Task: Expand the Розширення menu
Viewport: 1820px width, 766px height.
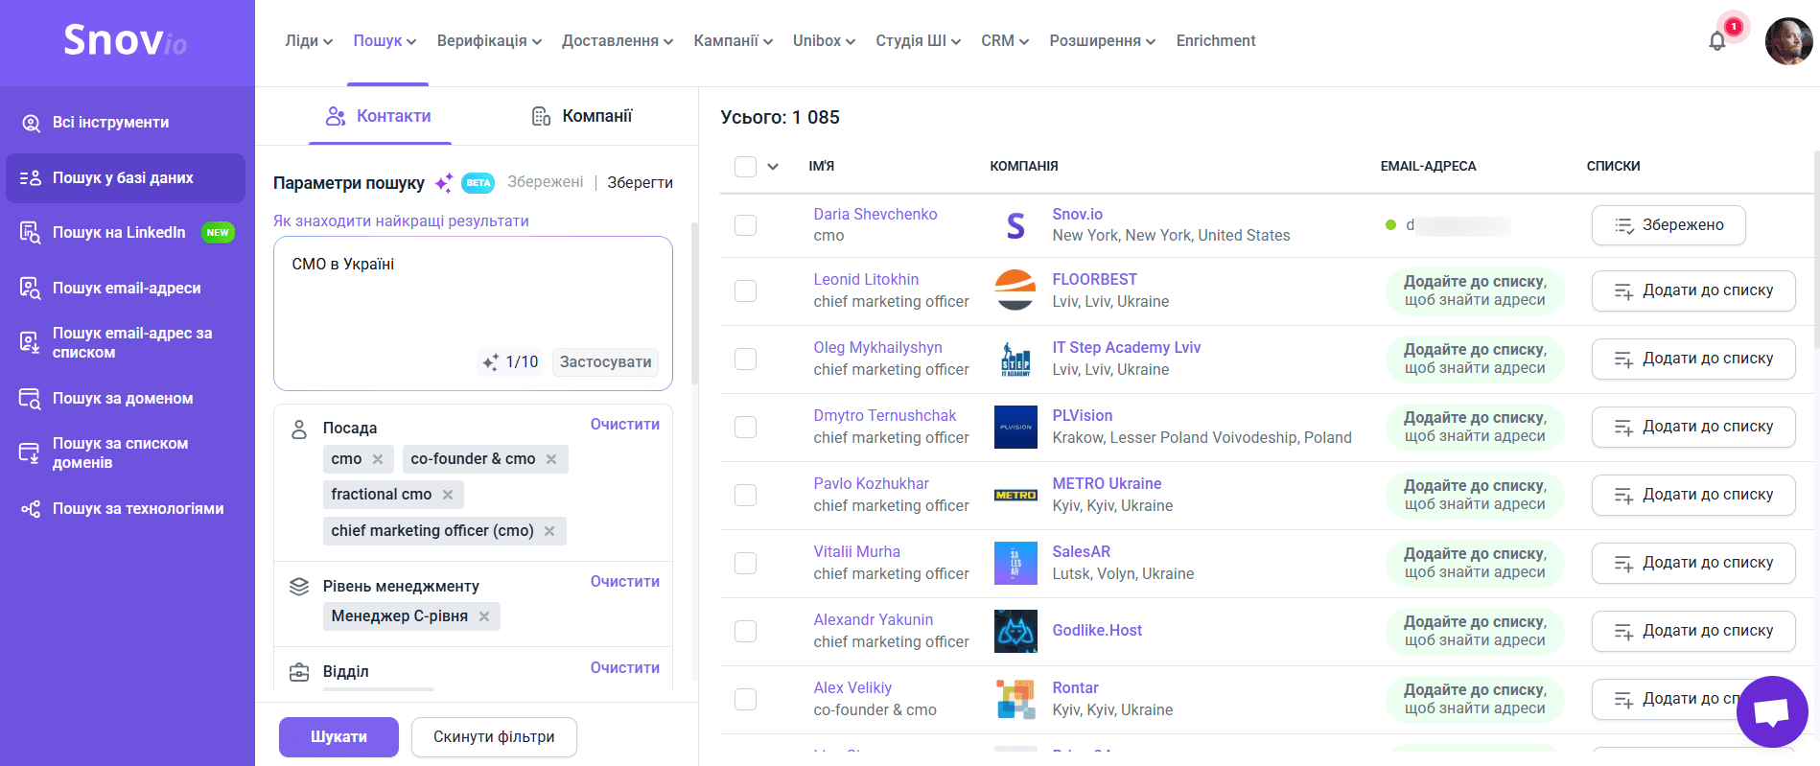Action: (x=1103, y=41)
